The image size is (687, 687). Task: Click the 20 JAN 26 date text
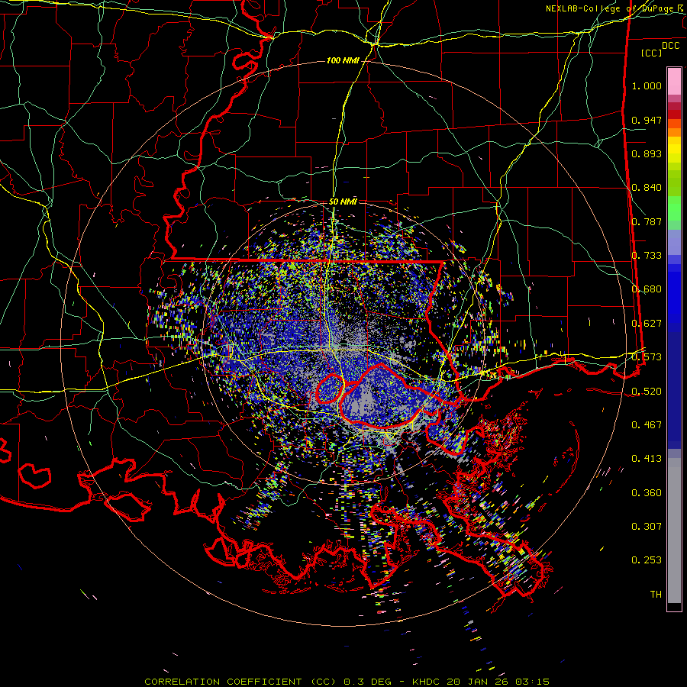[x=479, y=682]
